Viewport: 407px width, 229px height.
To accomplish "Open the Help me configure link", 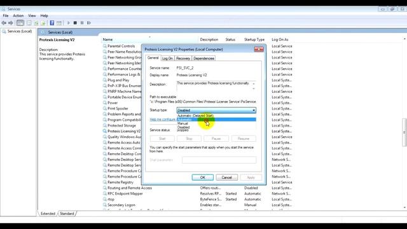I will pos(163,120).
